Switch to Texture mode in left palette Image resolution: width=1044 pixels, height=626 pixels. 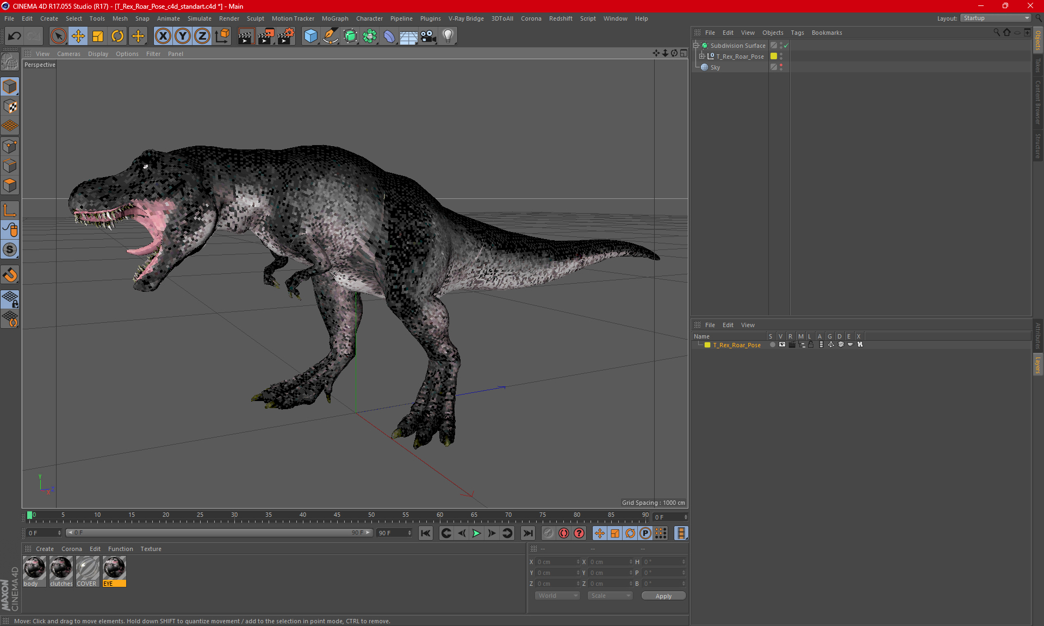(x=10, y=107)
